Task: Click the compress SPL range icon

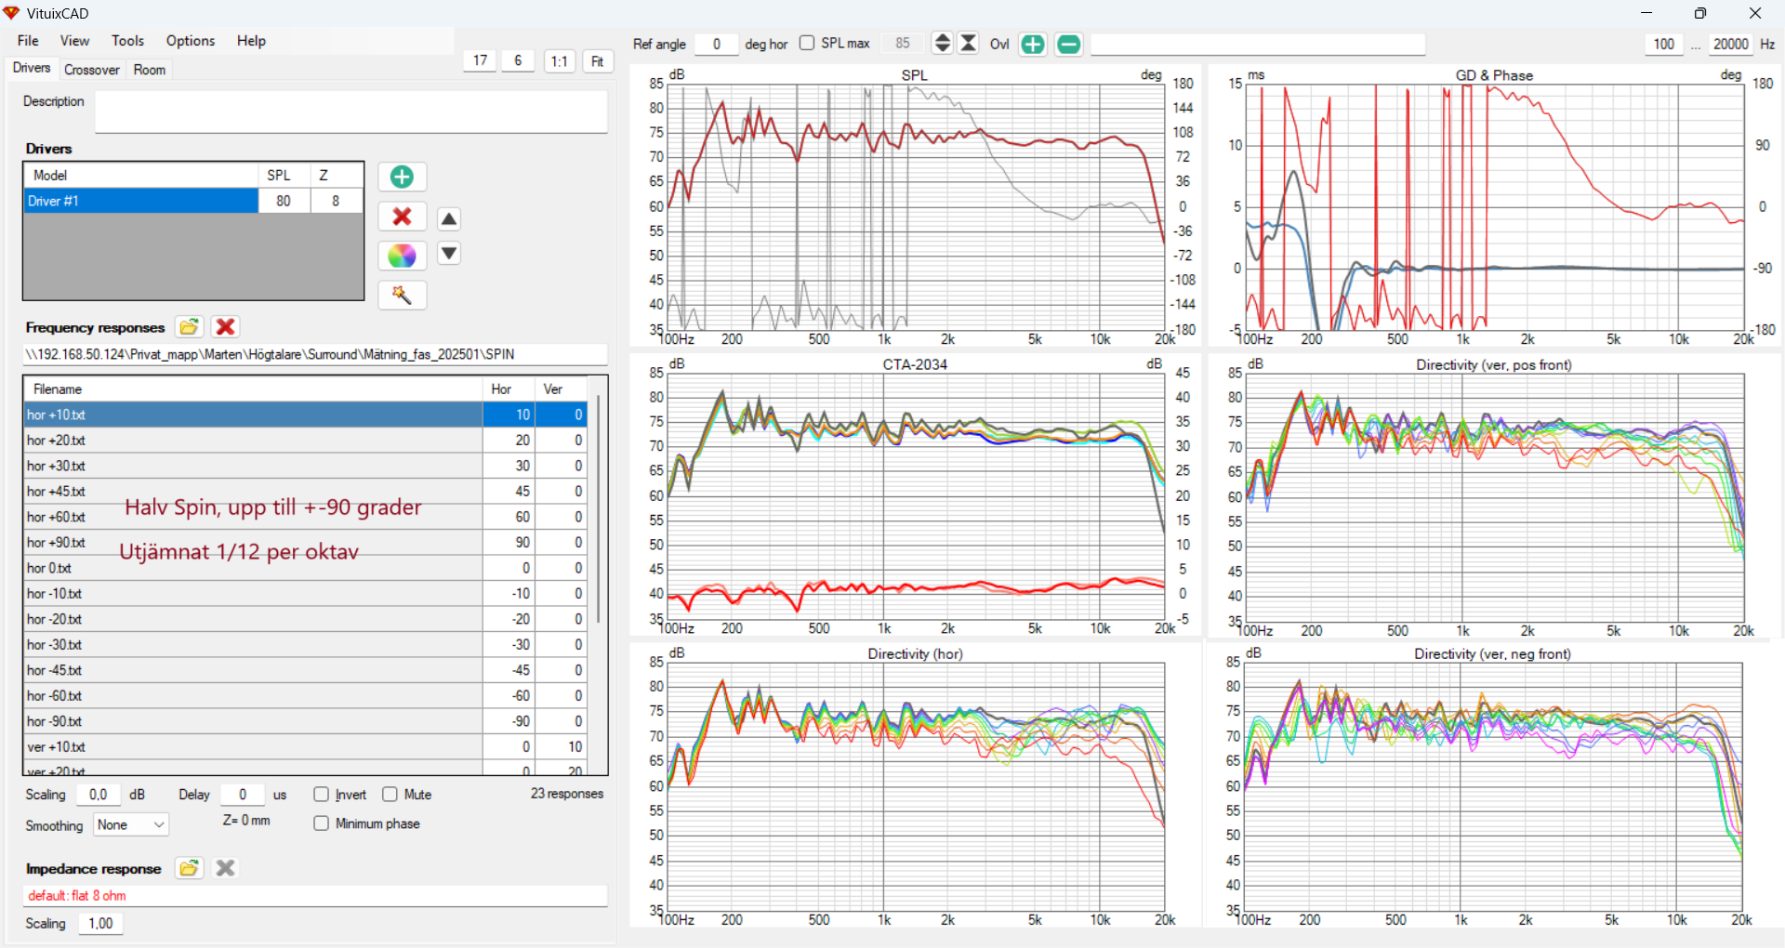Action: point(969,43)
